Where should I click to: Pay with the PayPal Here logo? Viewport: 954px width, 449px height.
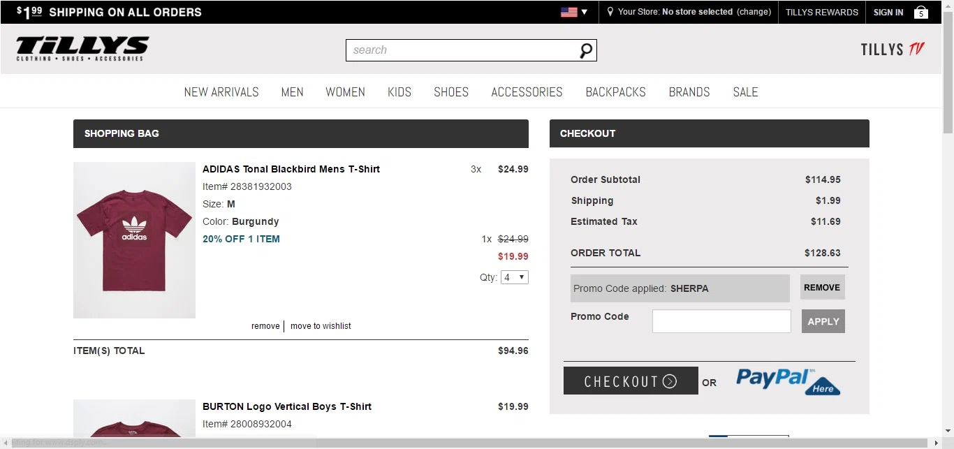[788, 381]
